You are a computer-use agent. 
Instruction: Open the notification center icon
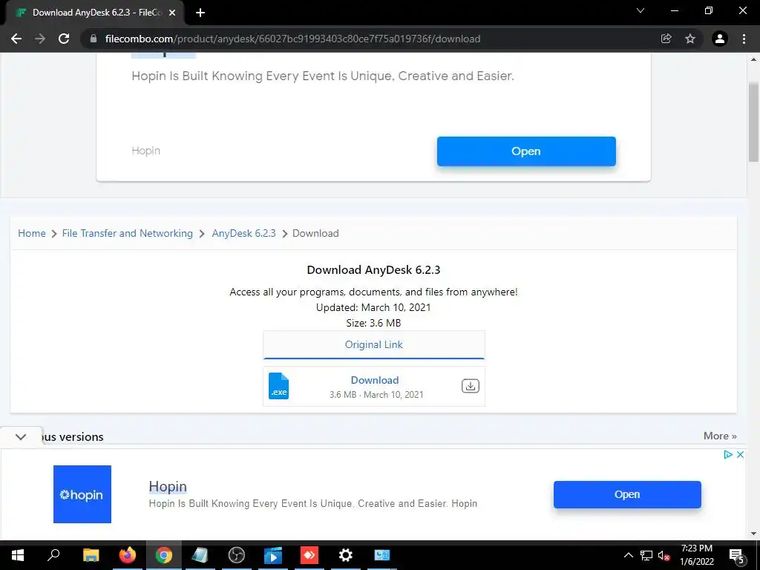coord(737,555)
